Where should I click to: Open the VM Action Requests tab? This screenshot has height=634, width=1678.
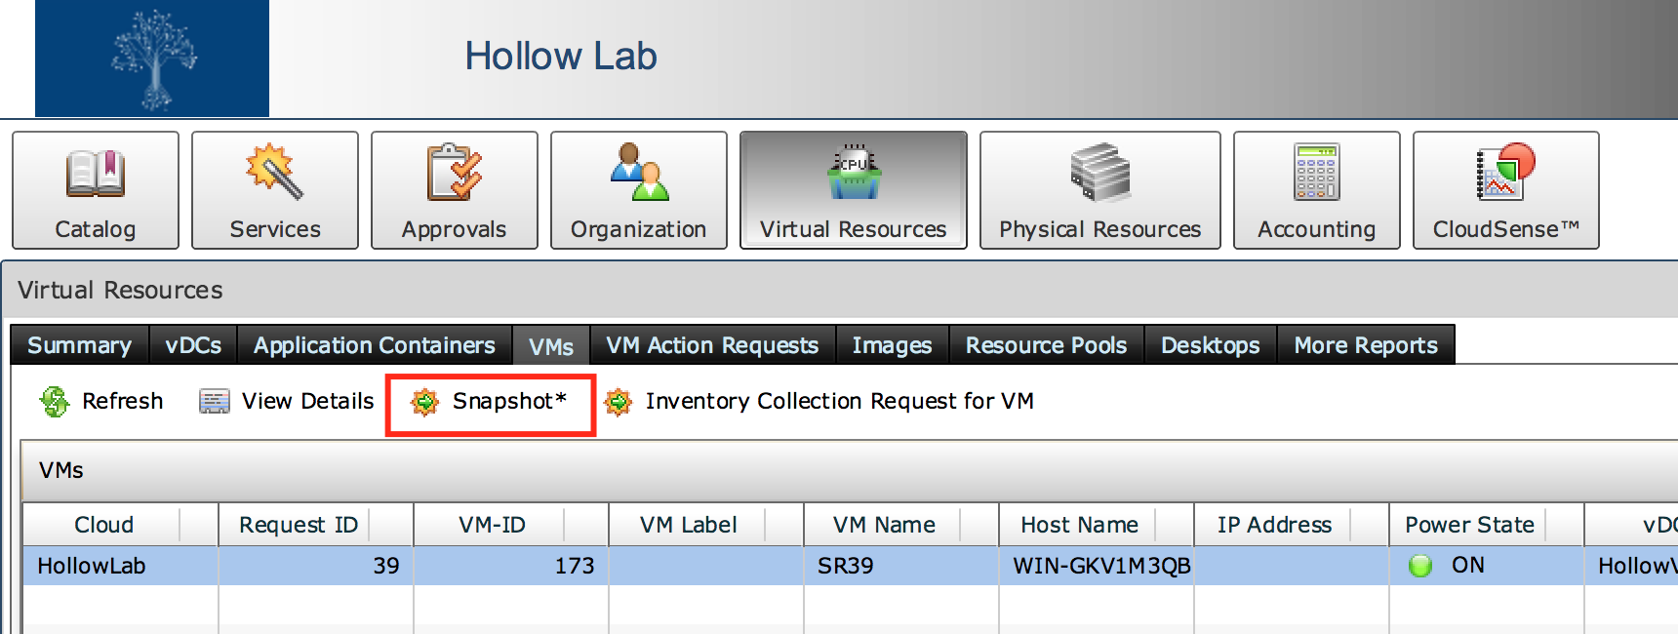pos(712,345)
